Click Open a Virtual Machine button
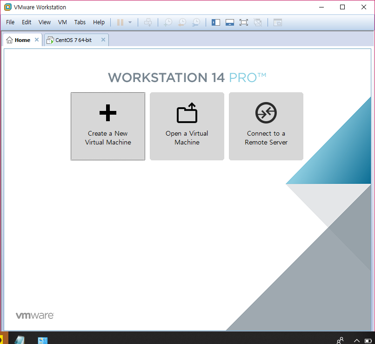 [187, 126]
